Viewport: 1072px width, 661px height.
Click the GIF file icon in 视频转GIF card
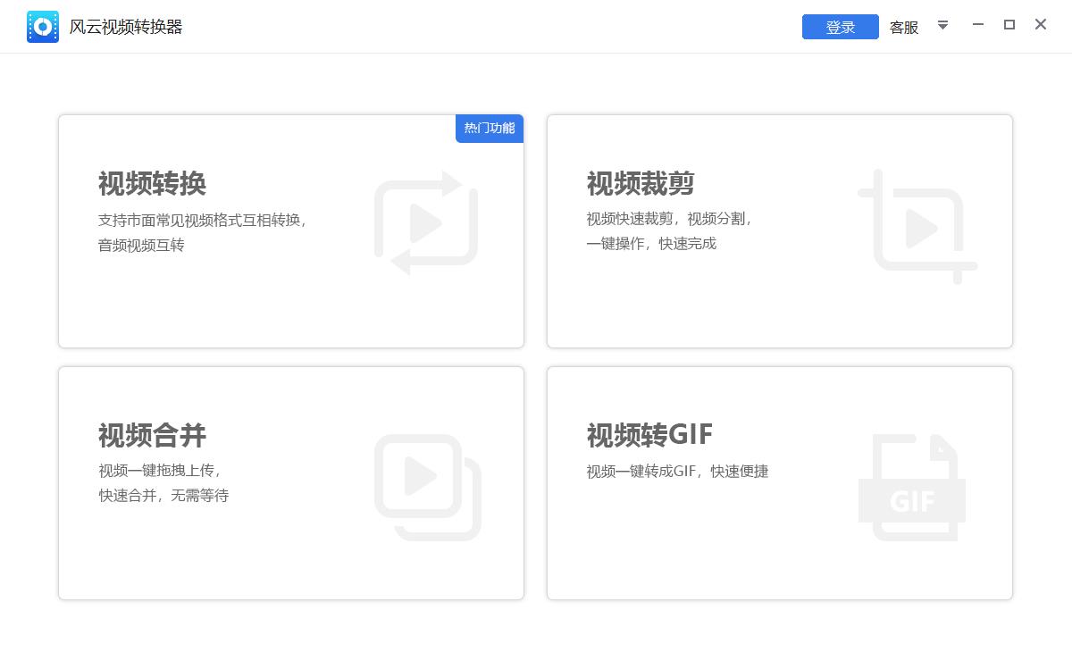(x=911, y=485)
